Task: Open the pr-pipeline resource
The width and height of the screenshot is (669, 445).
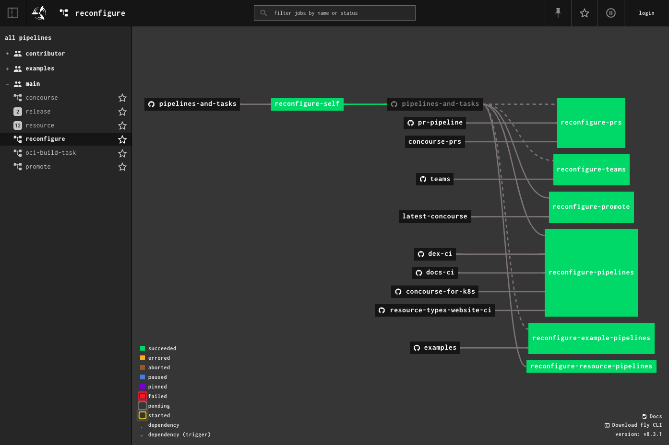Action: 435,123
